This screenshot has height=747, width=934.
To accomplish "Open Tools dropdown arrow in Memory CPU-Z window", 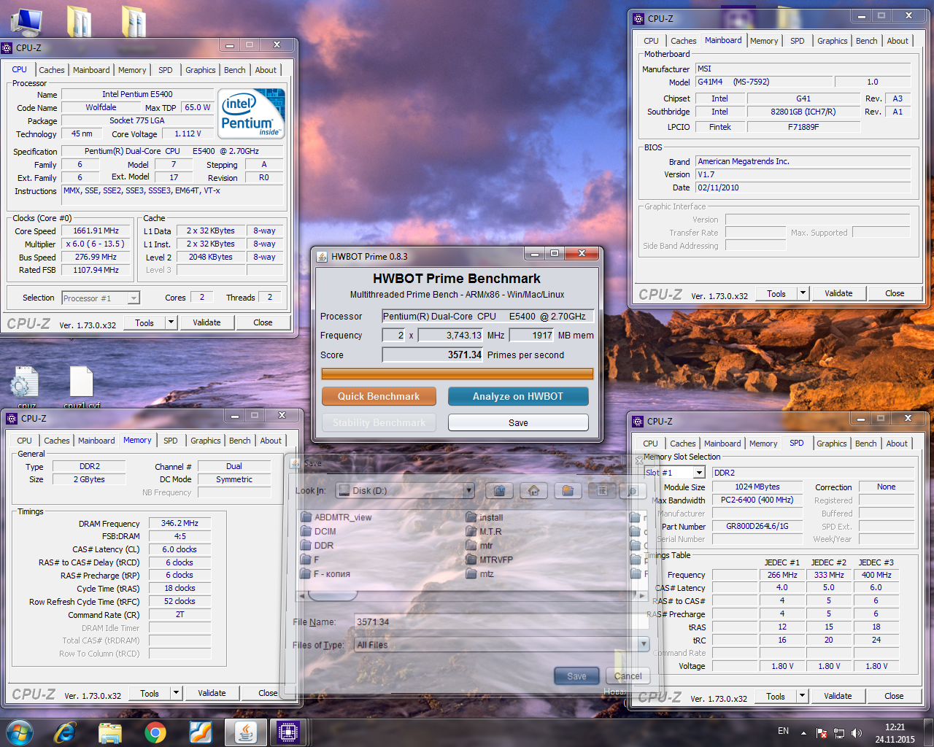I will 177,693.
